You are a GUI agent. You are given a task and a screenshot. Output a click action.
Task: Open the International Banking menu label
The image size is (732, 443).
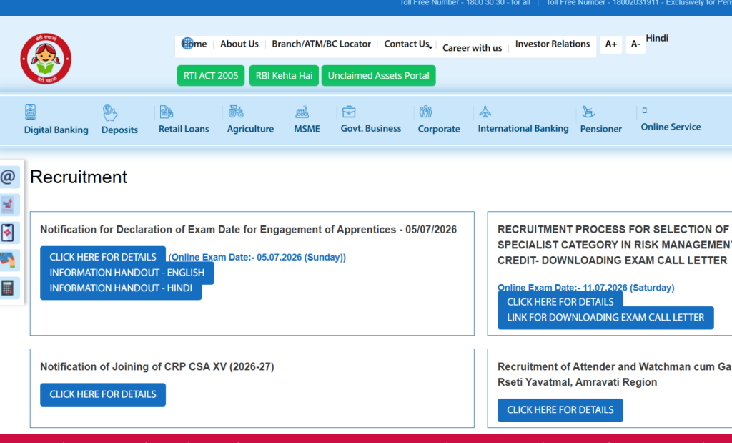tap(523, 128)
